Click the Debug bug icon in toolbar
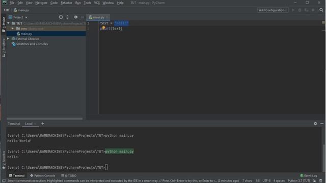The height and width of the screenshot is (183, 326). point(300,10)
